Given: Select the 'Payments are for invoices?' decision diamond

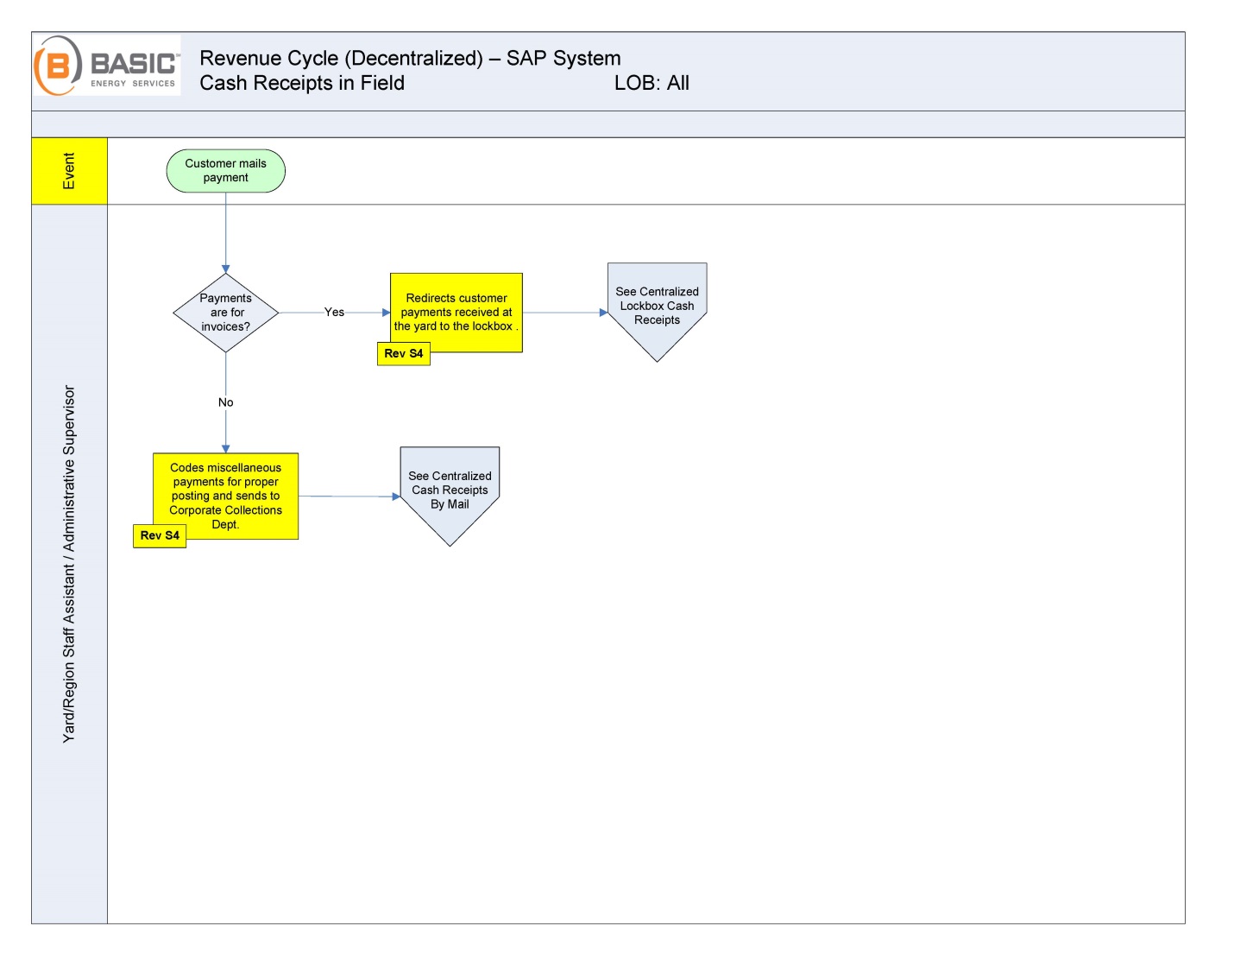Looking at the screenshot, I should [226, 313].
